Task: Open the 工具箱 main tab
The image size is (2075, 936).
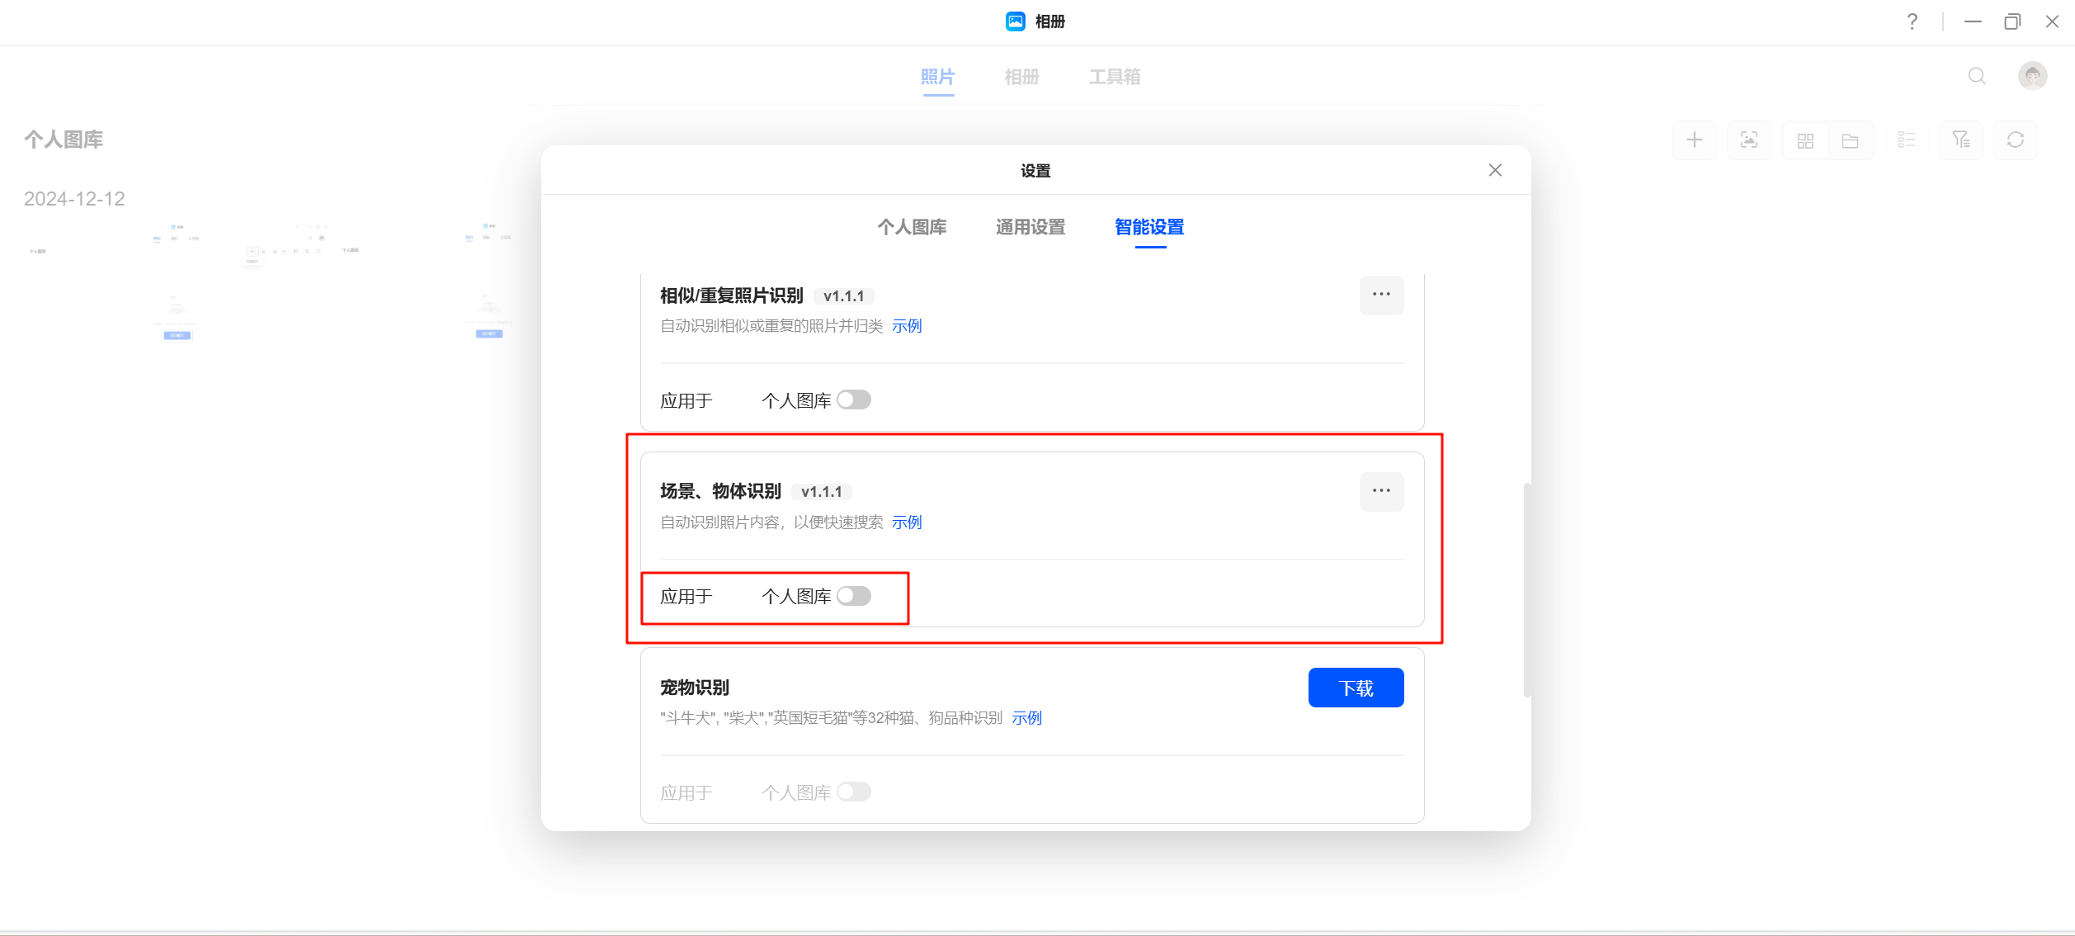Action: tap(1115, 77)
